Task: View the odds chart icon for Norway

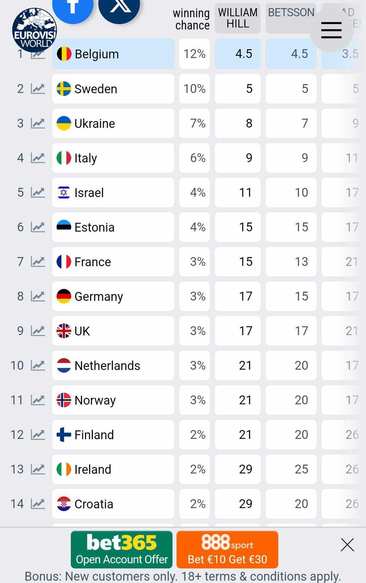Action: pos(38,400)
